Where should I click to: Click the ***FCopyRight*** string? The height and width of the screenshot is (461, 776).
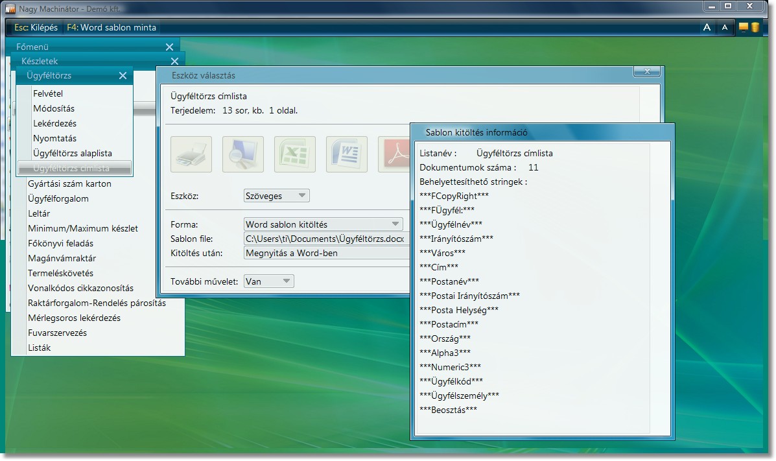click(454, 196)
